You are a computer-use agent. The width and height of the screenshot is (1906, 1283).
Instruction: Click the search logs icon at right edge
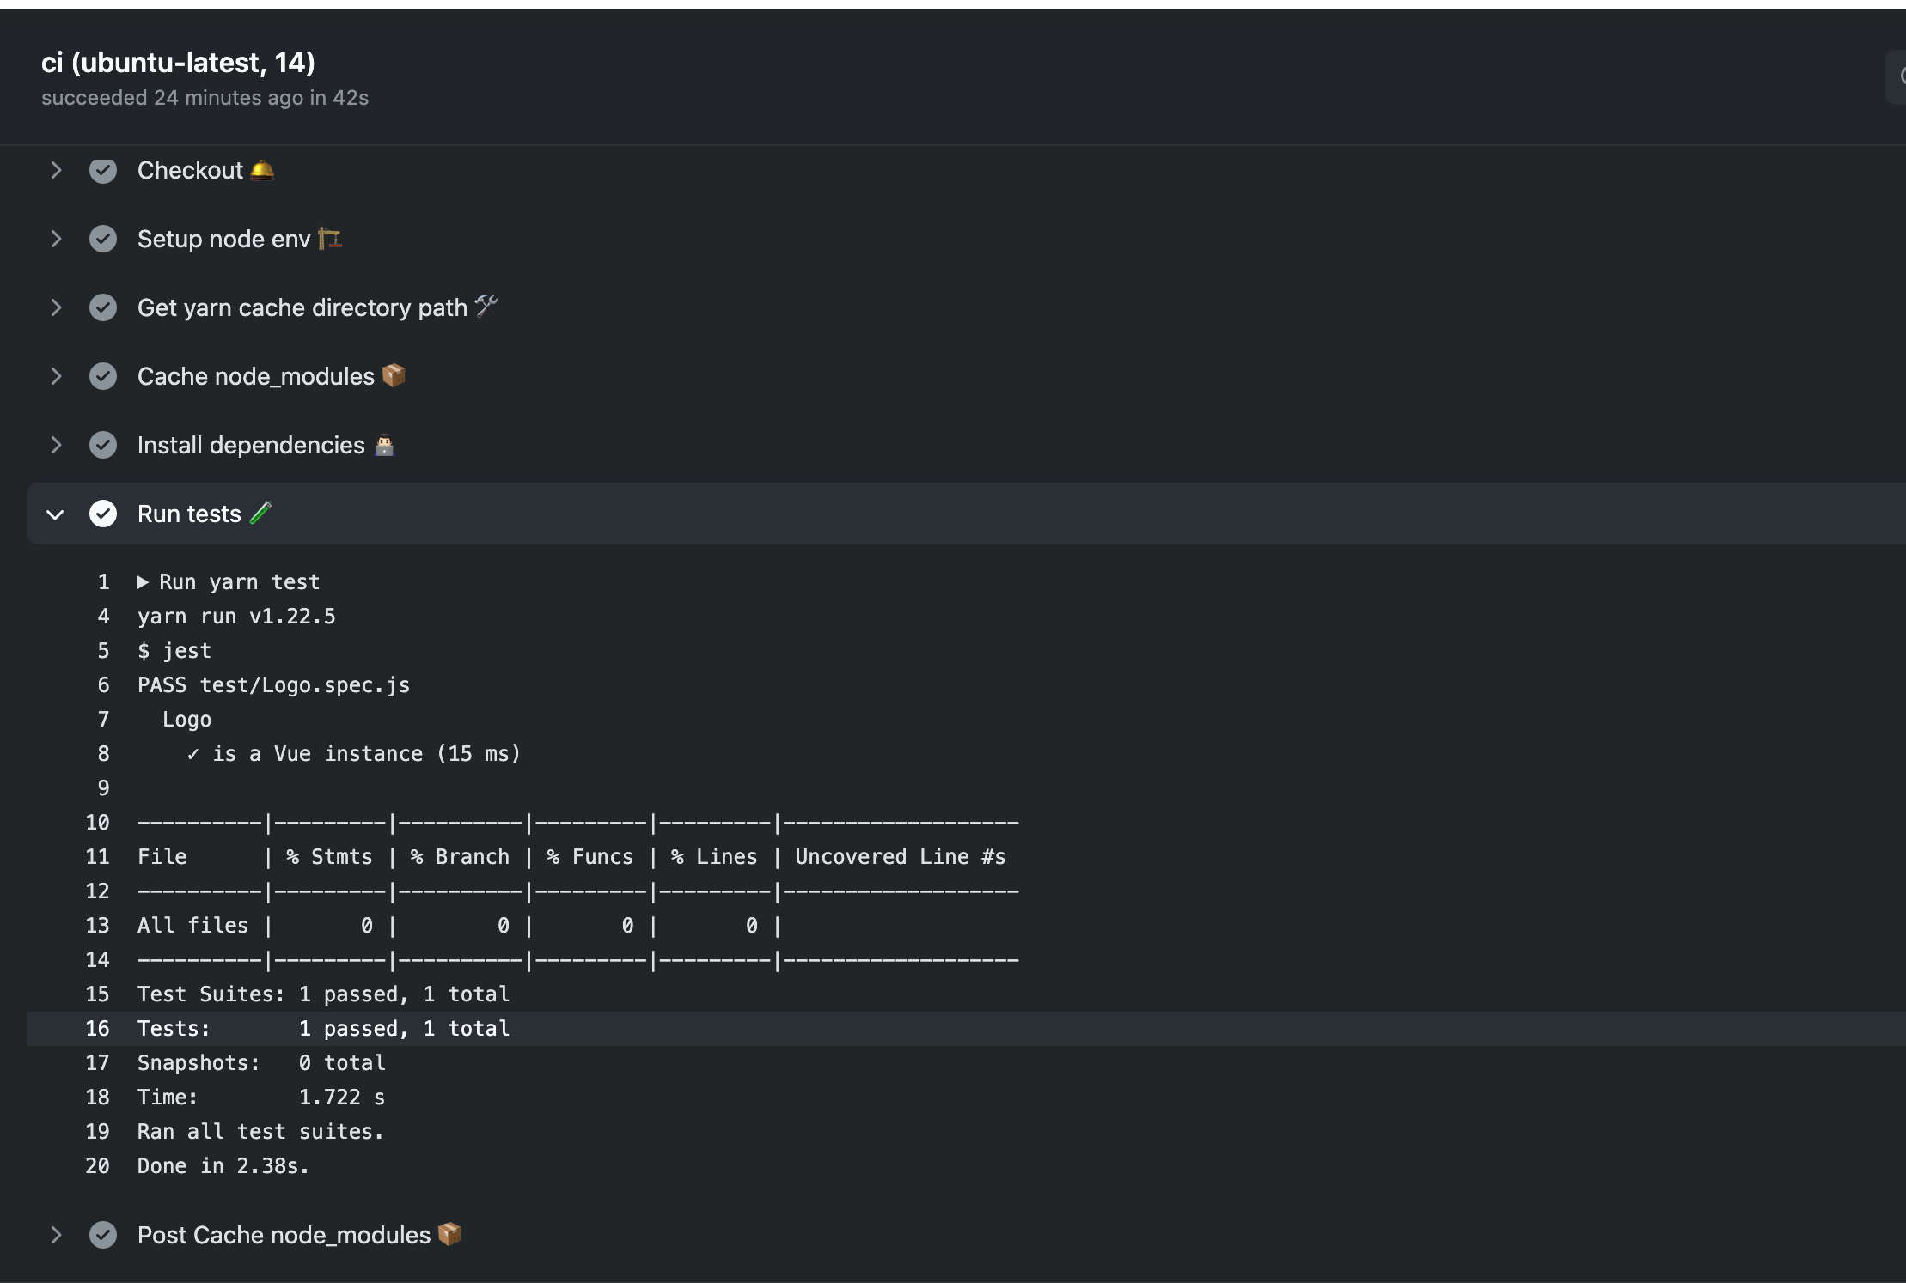click(1899, 77)
